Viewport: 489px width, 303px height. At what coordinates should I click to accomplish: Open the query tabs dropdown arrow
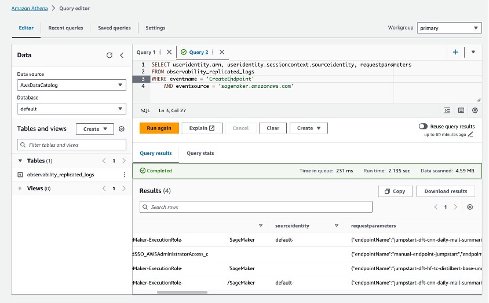click(473, 52)
